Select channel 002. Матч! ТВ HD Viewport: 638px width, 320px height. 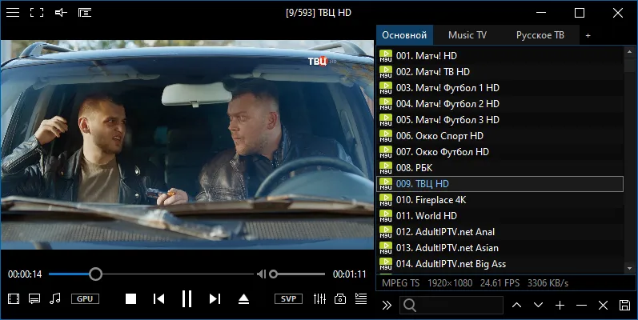(500, 71)
